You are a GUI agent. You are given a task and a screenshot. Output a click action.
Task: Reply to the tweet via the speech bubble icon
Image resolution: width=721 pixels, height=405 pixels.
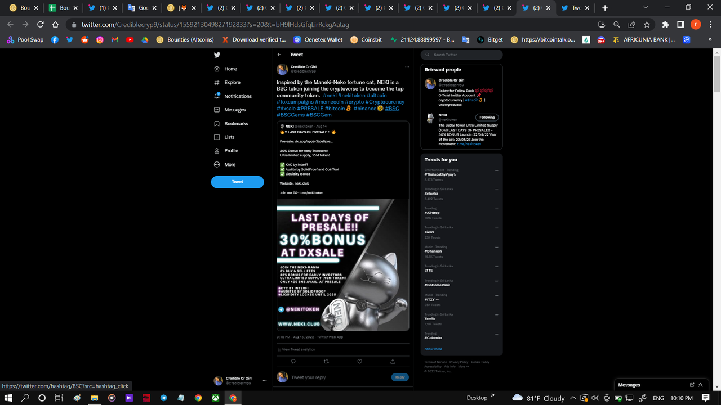click(293, 362)
